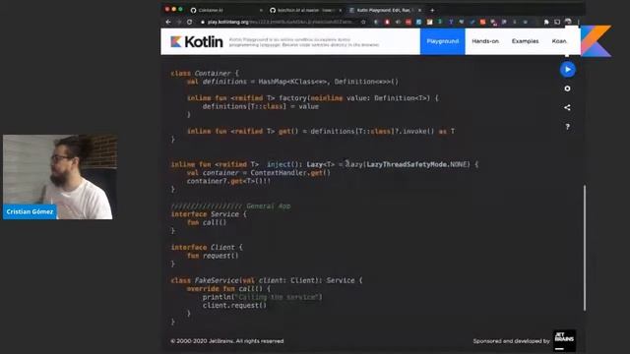The image size is (630, 354).
Task: Bookmark the page with the star icon
Action: click(363, 22)
